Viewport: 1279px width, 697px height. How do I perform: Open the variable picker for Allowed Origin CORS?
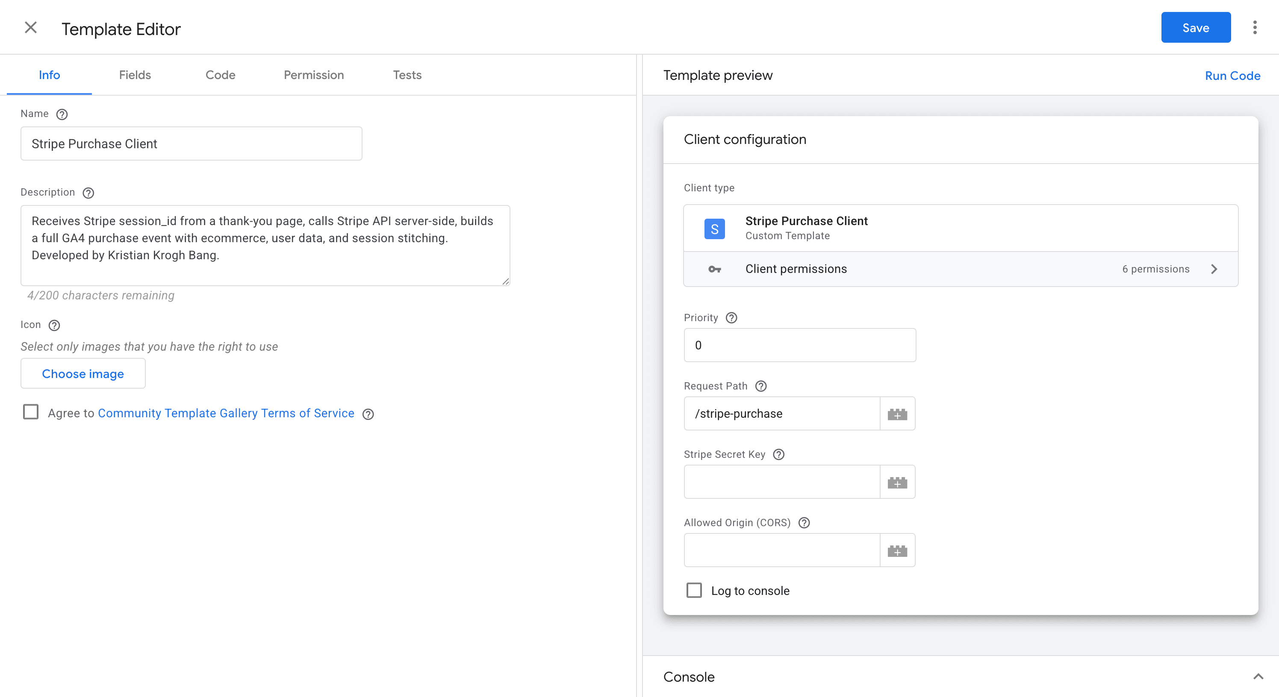point(898,550)
